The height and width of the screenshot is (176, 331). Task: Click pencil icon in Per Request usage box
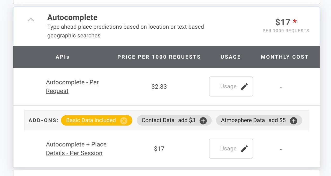pyautogui.click(x=244, y=86)
